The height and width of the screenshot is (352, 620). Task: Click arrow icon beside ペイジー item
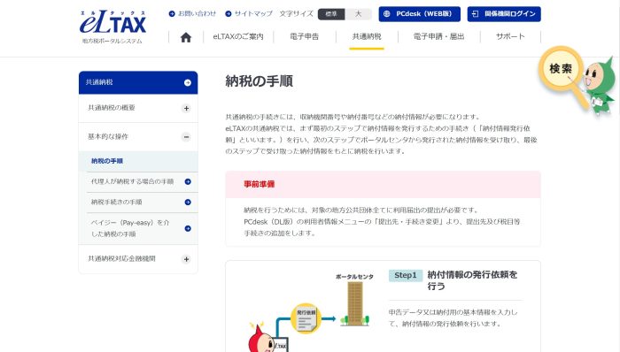188,228
